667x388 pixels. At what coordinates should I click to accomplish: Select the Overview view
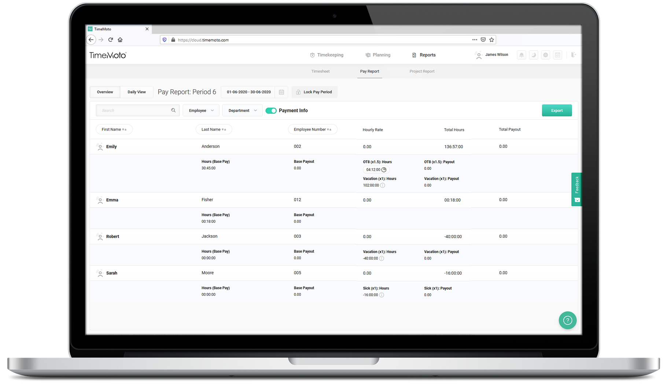click(105, 92)
